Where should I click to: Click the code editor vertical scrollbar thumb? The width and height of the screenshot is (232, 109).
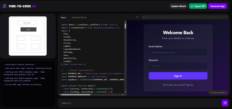click(125, 26)
